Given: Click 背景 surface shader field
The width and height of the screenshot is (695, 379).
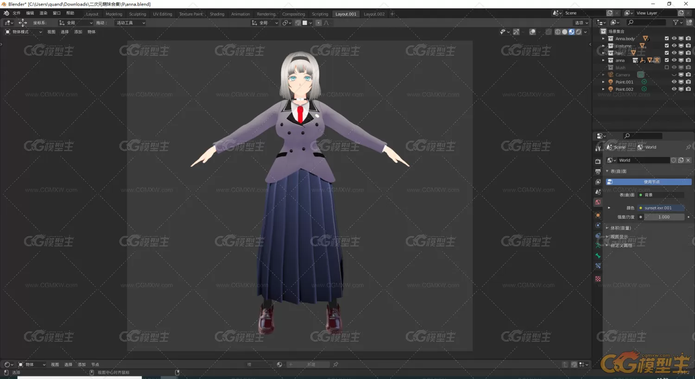Looking at the screenshot, I should (661, 195).
